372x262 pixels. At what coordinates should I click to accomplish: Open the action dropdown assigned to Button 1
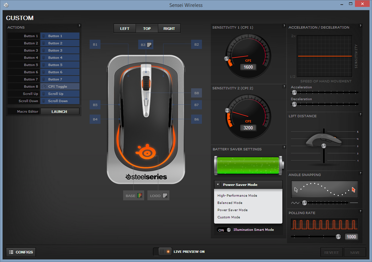tap(60, 36)
